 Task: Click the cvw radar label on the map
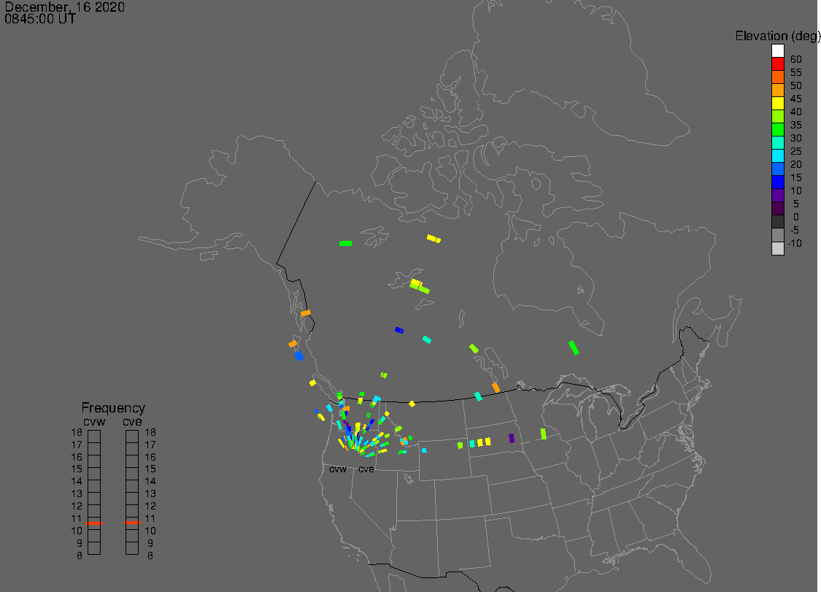pos(338,469)
